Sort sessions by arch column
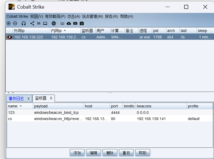This screenshot has width=214, height=159. (x=173, y=31)
